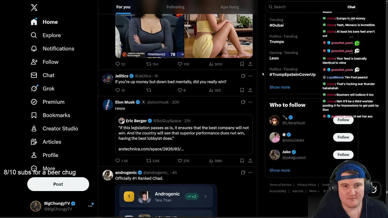Viewport: 388px width, 218px height.
Task: Click the Profile person icon
Action: pyautogui.click(x=34, y=155)
